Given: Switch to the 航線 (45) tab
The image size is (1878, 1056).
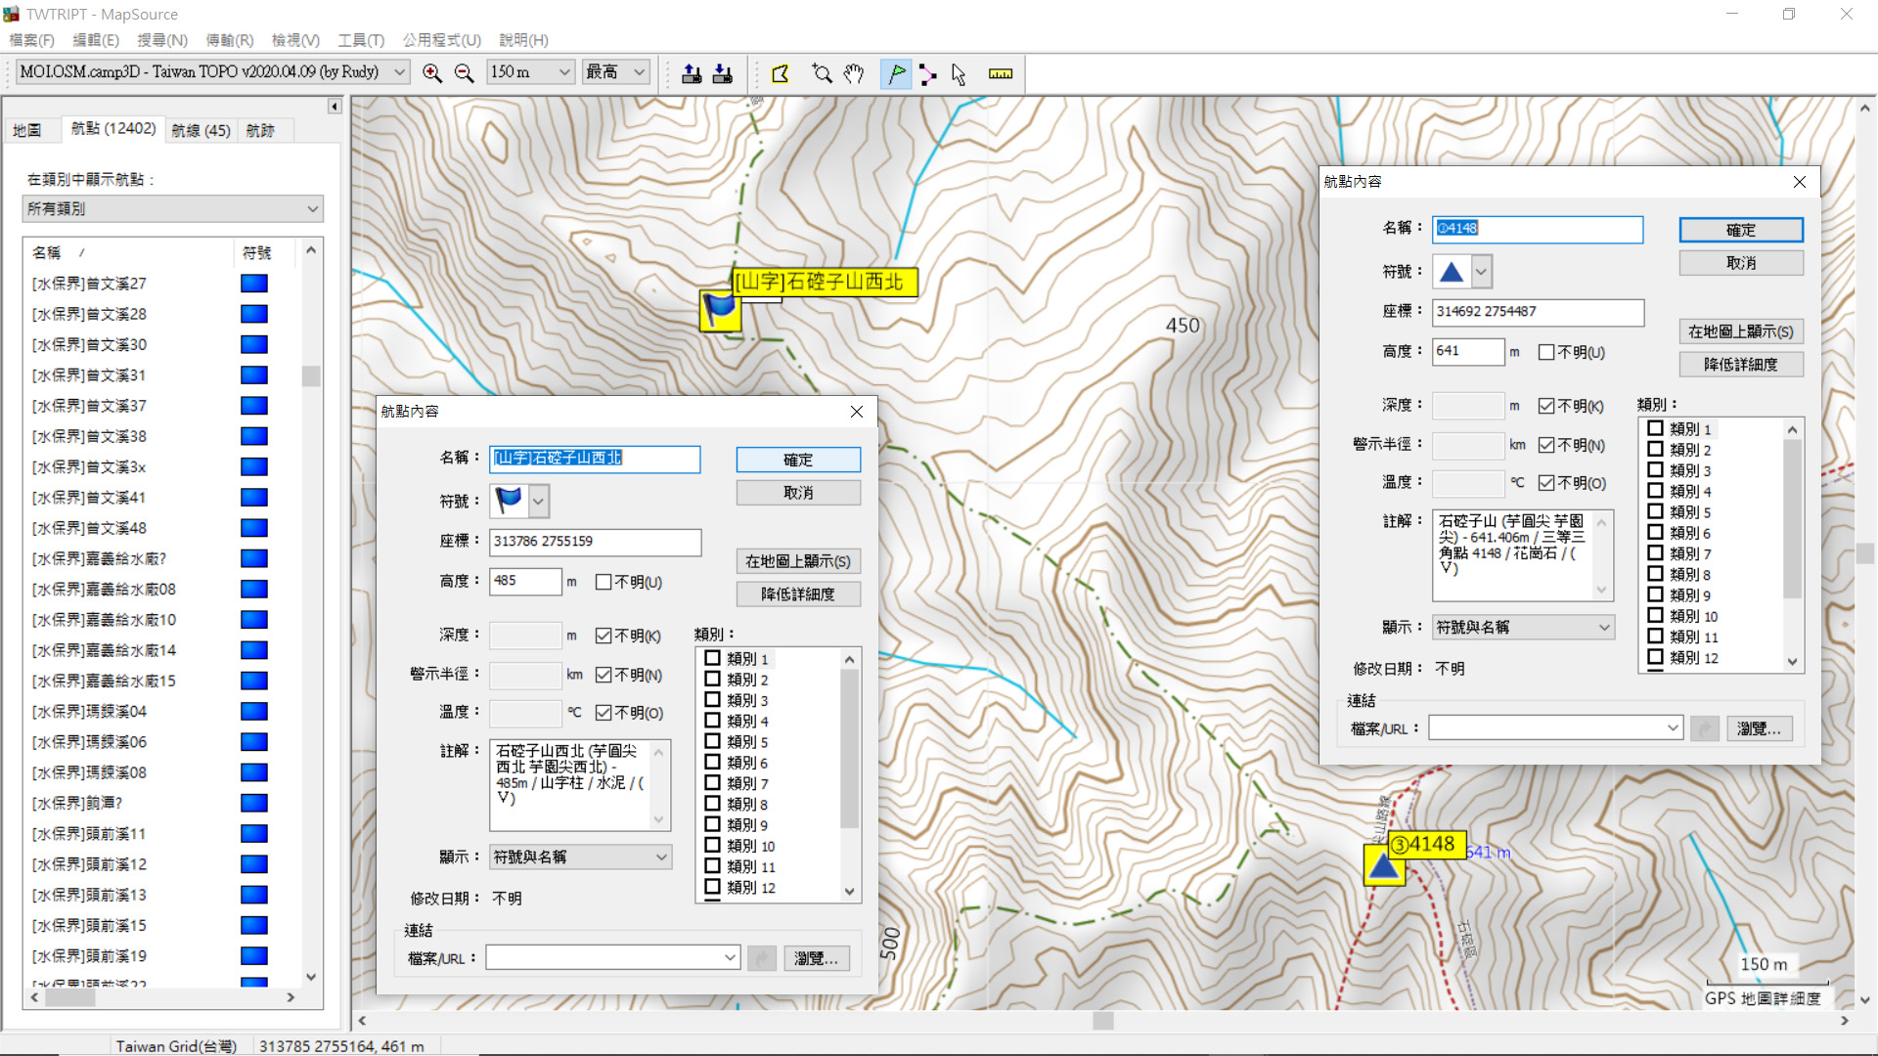Looking at the screenshot, I should click(x=201, y=130).
